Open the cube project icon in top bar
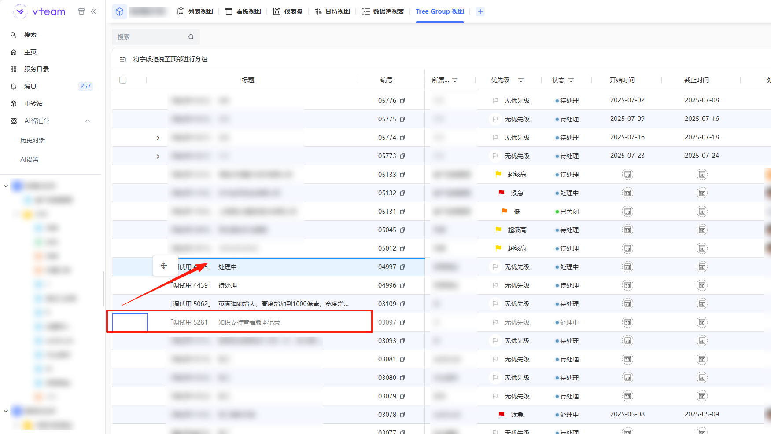771x434 pixels. point(120,11)
